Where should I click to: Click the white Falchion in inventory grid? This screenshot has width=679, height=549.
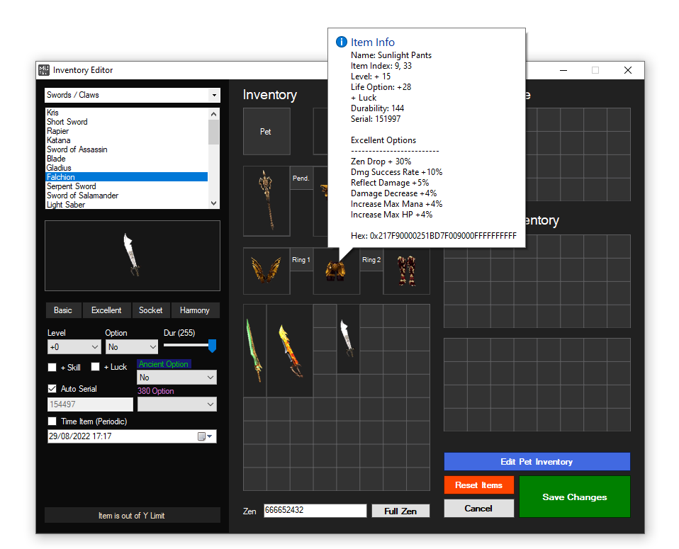pos(347,338)
